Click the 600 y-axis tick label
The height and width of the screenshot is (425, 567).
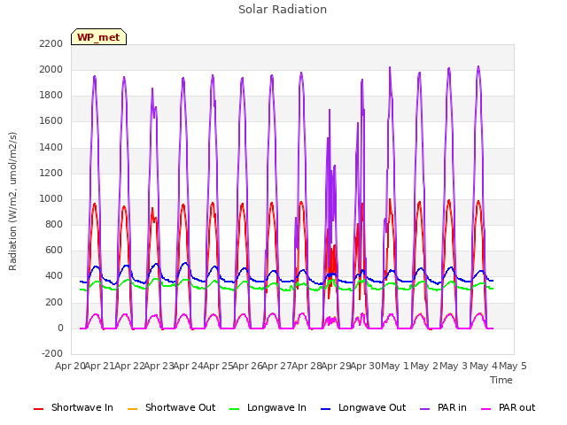54,251
